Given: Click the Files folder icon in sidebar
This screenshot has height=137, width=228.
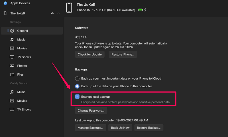Looking at the screenshot, I should 12,74.
